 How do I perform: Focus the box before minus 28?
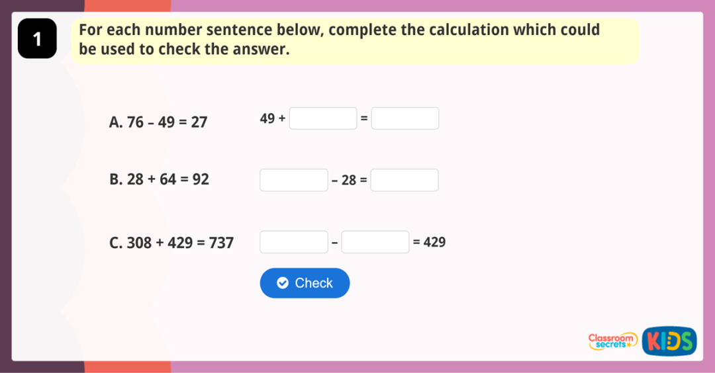point(294,180)
